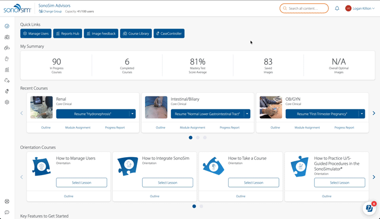This screenshot has width=380, height=219.
Task: Launch CaseController quick link
Action: [x=169, y=34]
